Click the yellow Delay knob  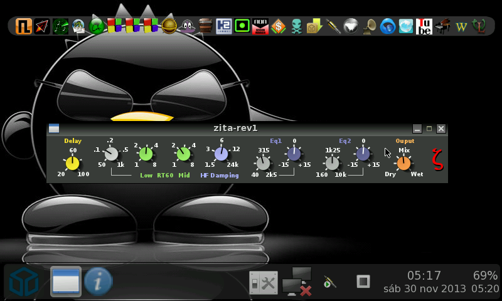click(x=73, y=163)
